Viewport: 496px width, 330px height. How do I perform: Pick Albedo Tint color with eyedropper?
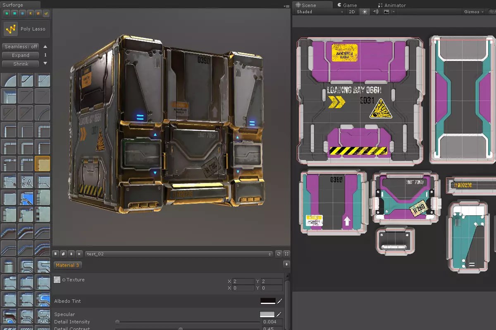click(x=279, y=301)
